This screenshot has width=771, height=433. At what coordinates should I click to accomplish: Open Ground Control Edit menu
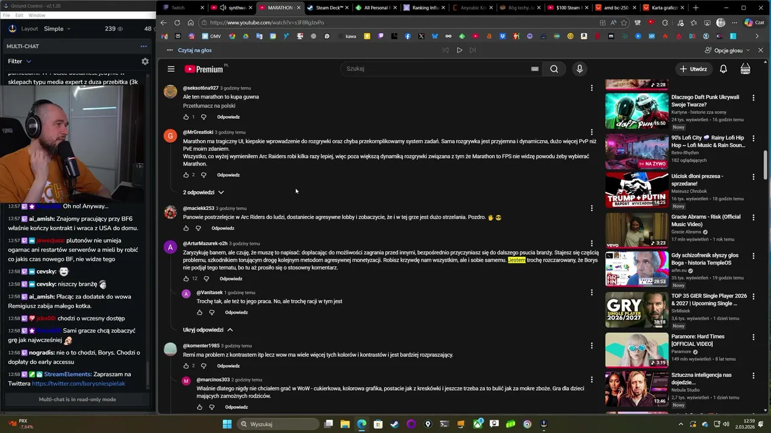pos(19,15)
